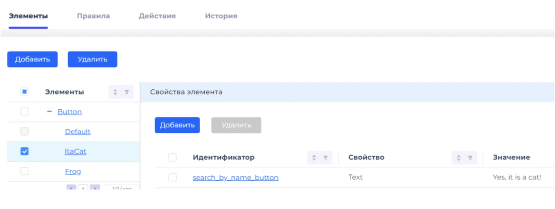This screenshot has width=555, height=209.
Task: Collapse the Button tree node
Action: (49, 111)
